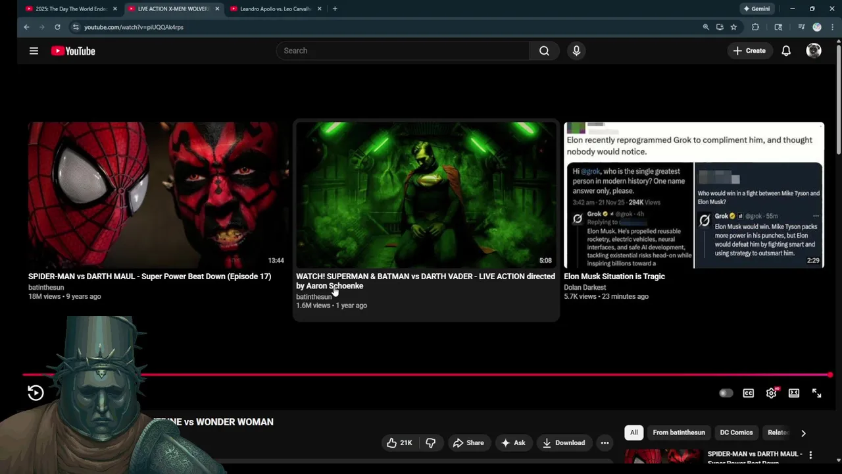Open Gemini in Chrome
The height and width of the screenshot is (474, 842).
756,9
